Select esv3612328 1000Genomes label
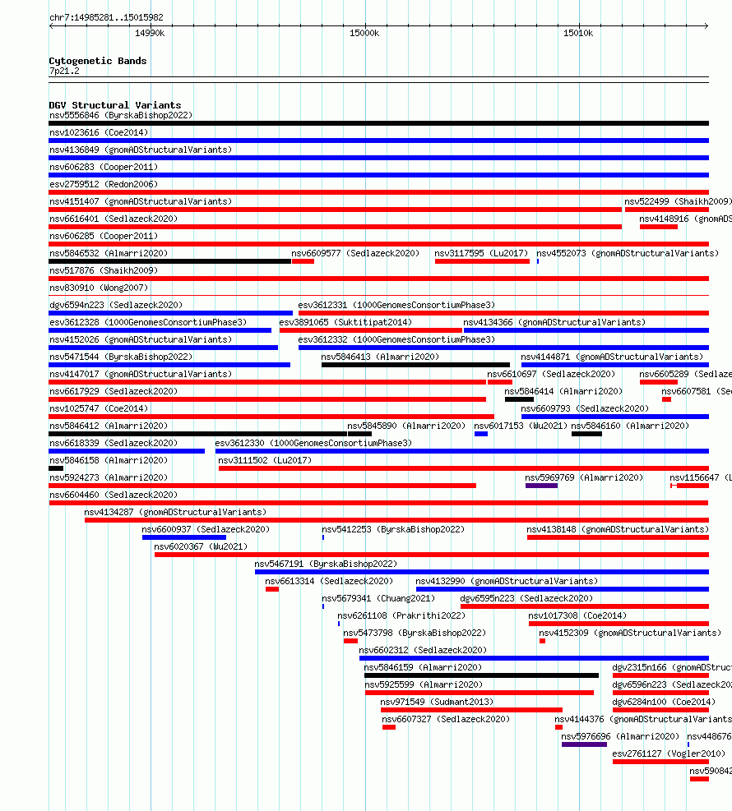 click(148, 322)
